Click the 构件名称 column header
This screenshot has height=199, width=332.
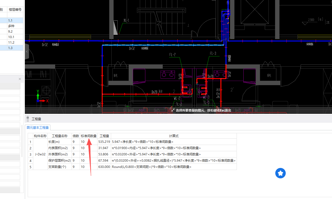tap(40, 136)
